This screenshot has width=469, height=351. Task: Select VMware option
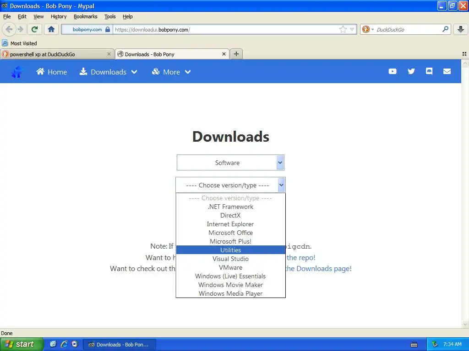[231, 267]
